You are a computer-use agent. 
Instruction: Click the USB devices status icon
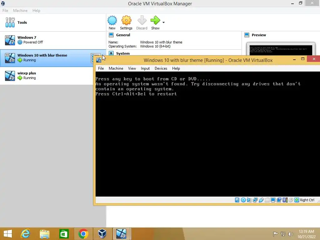click(x=261, y=200)
